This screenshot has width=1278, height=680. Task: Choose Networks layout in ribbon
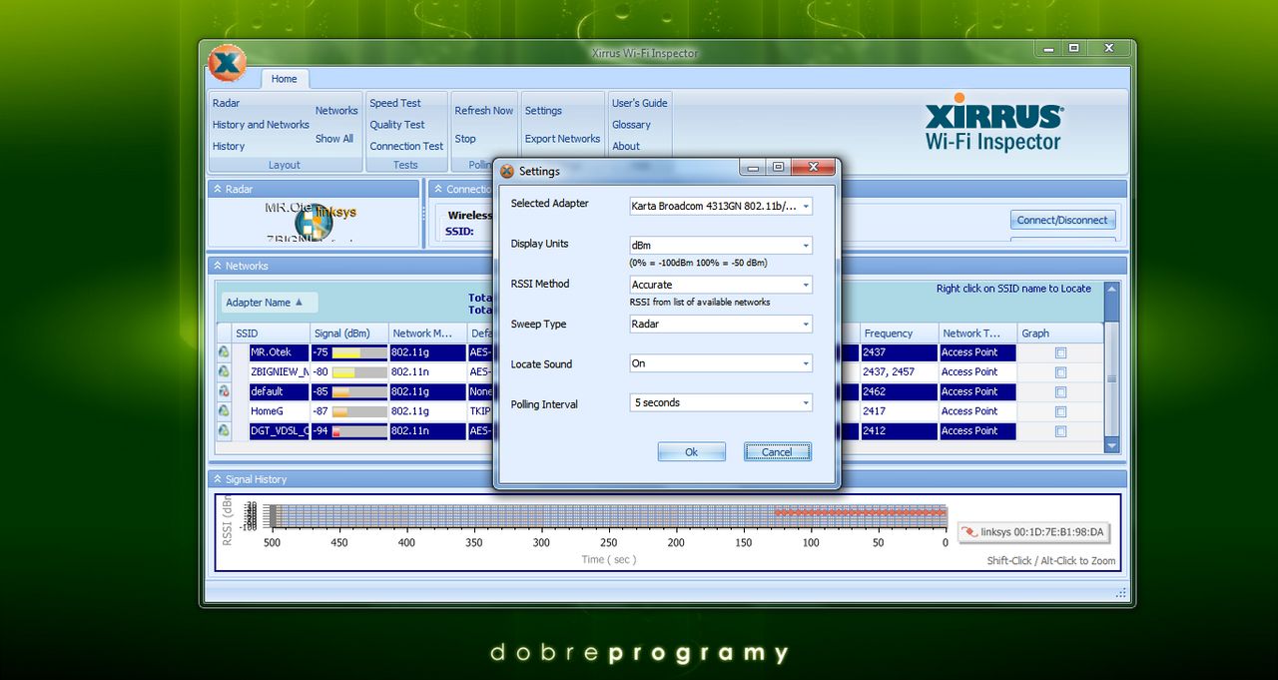tap(336, 111)
